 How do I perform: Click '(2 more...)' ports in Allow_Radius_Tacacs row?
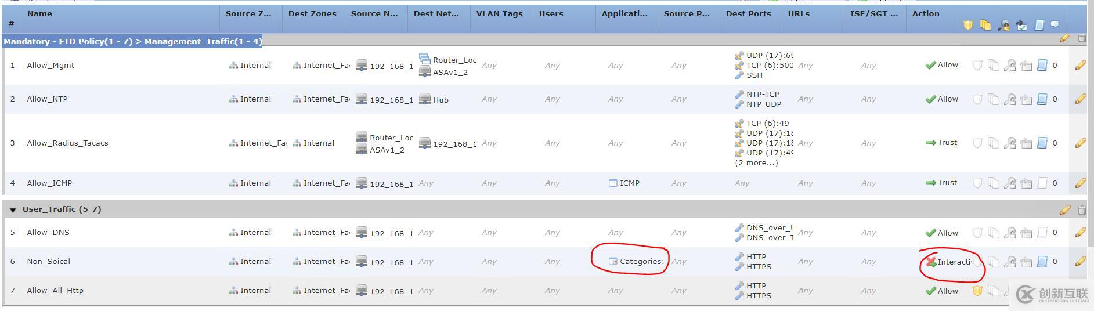(756, 163)
